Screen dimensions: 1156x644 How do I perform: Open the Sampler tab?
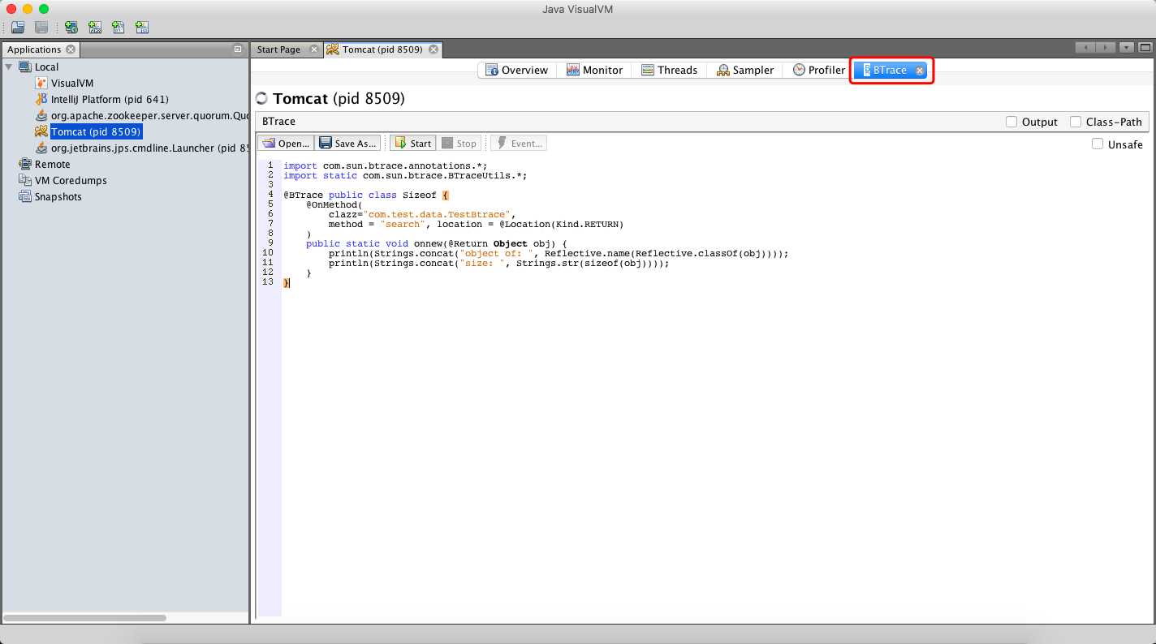pos(745,70)
